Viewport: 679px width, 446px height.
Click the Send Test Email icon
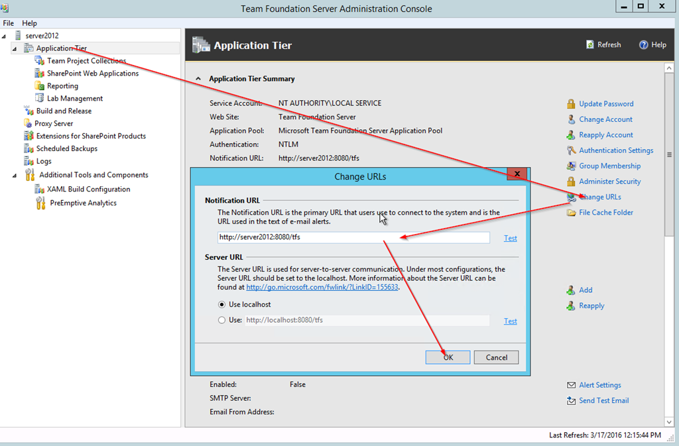[571, 401]
